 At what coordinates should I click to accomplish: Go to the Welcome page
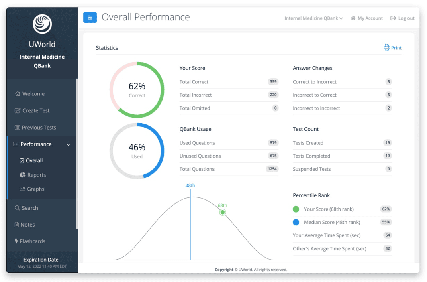pyautogui.click(x=30, y=93)
